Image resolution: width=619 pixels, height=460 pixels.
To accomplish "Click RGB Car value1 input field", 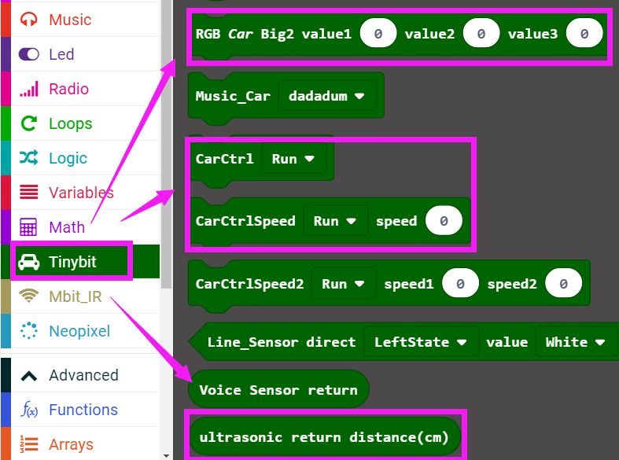I will pyautogui.click(x=378, y=35).
